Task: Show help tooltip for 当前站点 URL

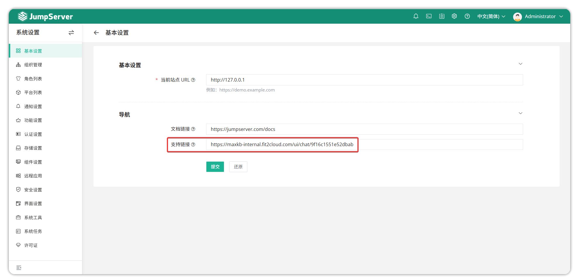Action: (x=193, y=80)
